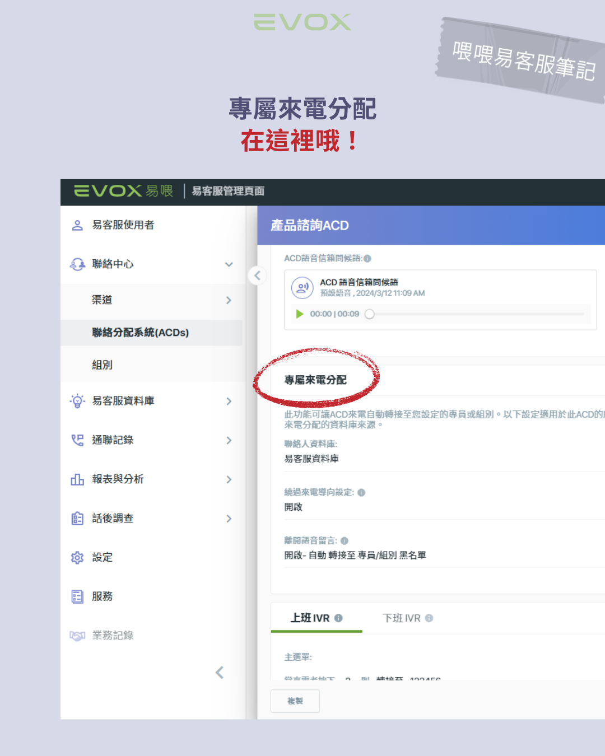Click the EVOX 易喂 logo in header

pos(123,191)
